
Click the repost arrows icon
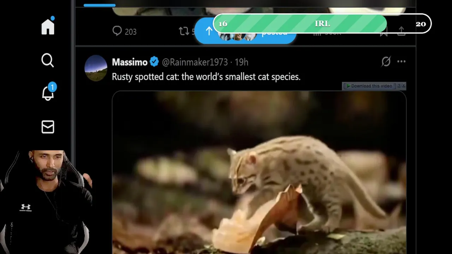[184, 31]
